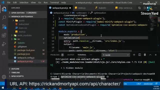
Task: Open the Run and Debug view icon
Action: [x=4, y=44]
